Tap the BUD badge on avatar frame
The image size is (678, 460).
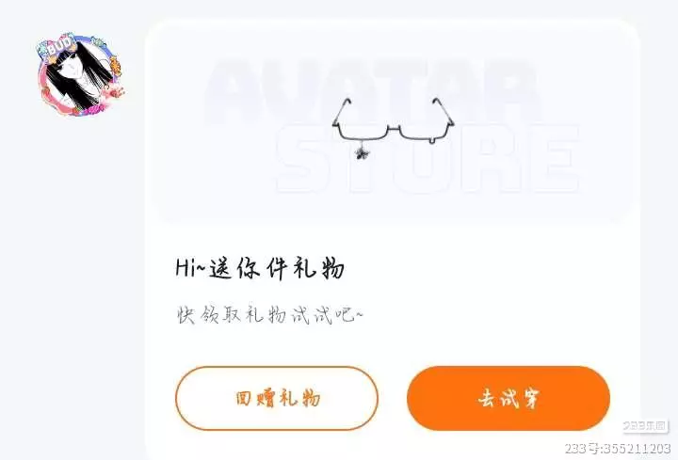57,45
